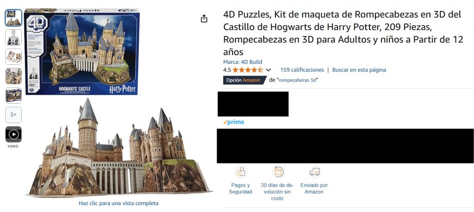
Task: Open the 159 calificaciones link
Action: tap(302, 70)
